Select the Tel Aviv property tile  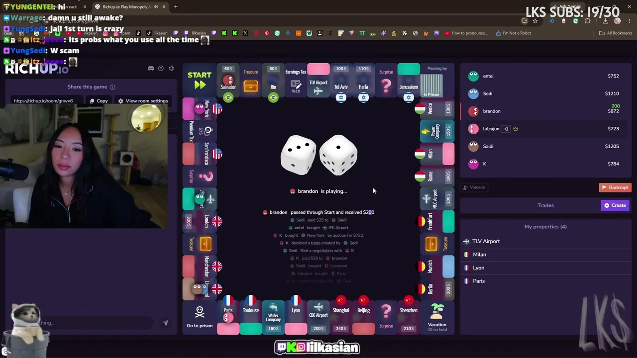(341, 80)
